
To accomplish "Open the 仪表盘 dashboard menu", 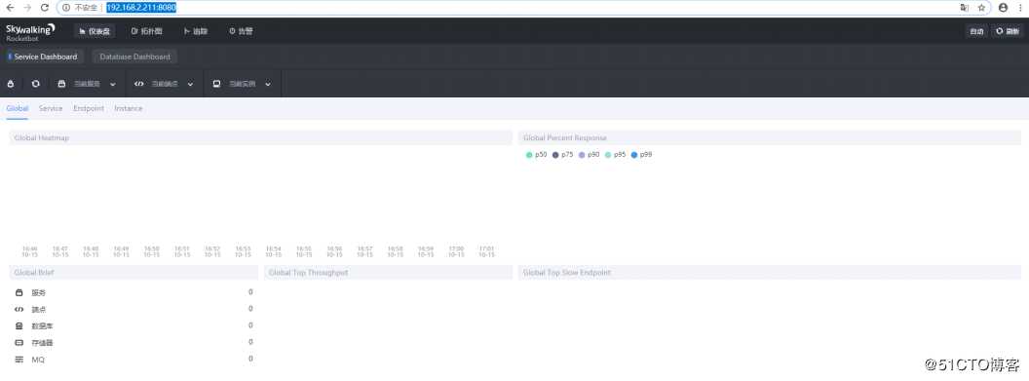I will pyautogui.click(x=95, y=31).
